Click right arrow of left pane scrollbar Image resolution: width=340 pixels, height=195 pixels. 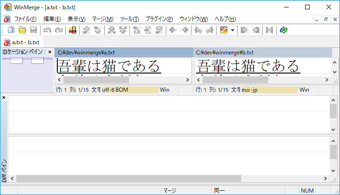188,80
